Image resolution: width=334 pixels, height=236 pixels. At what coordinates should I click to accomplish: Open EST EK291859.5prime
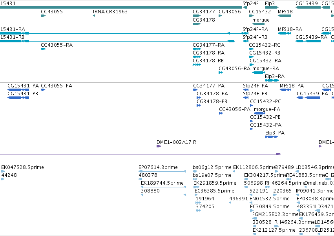click(215, 183)
